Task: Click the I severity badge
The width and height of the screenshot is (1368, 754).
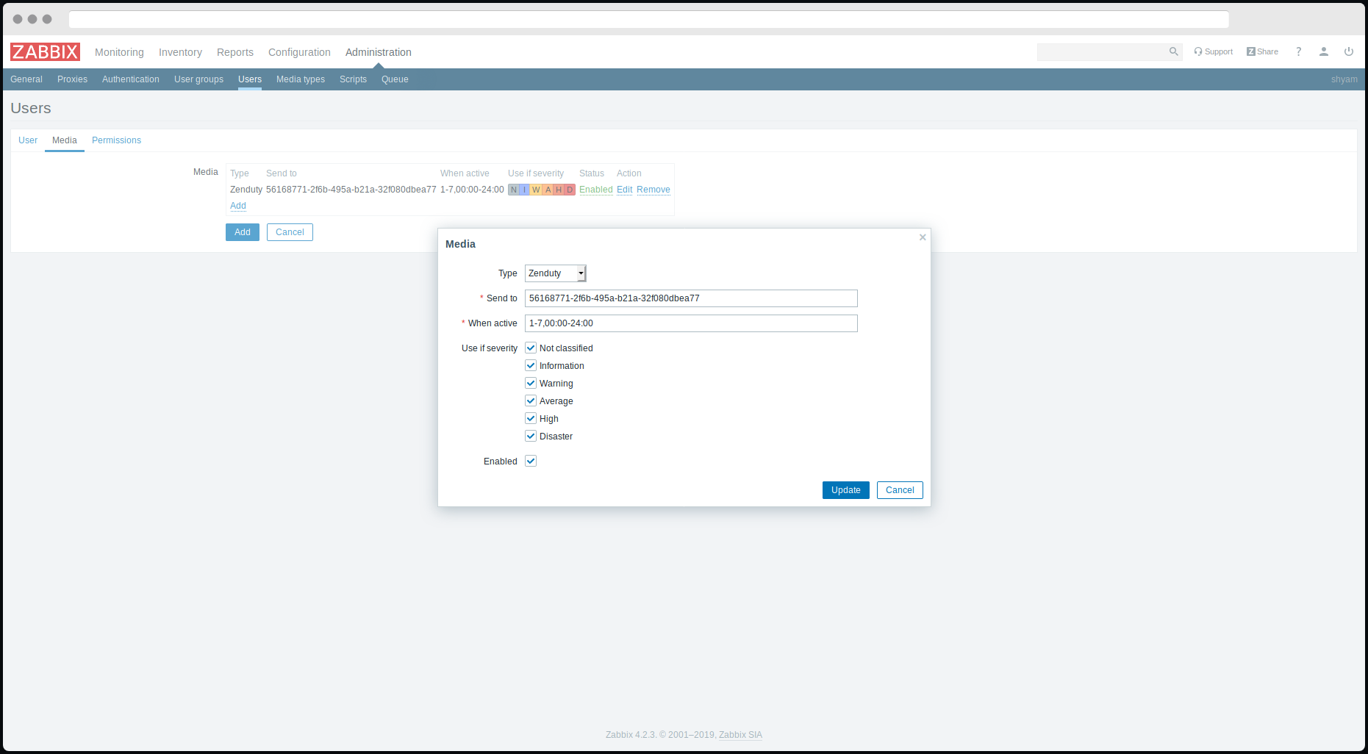Action: coord(525,190)
